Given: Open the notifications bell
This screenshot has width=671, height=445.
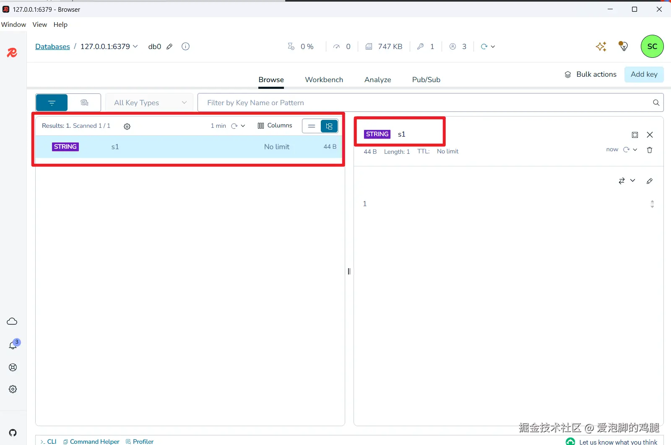Looking at the screenshot, I should point(13,345).
